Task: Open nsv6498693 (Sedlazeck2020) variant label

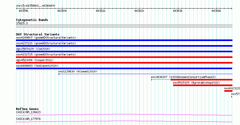Action: coord(37,66)
